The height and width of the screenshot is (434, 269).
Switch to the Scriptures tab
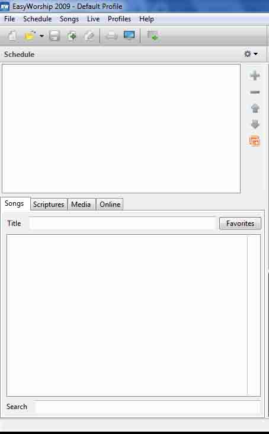tap(49, 205)
